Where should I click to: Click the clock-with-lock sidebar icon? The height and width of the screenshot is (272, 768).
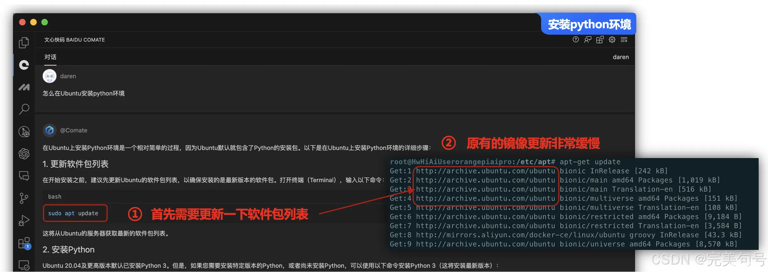(x=24, y=132)
